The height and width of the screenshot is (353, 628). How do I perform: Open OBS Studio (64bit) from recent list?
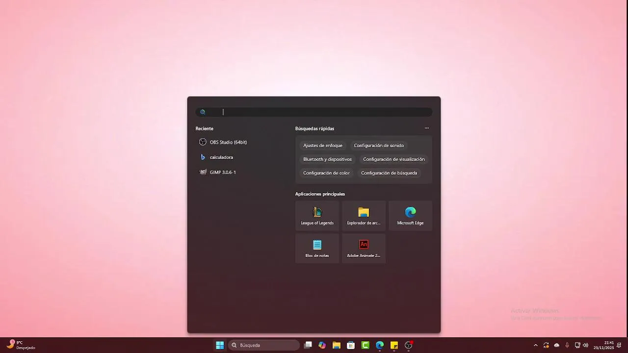[x=223, y=142]
